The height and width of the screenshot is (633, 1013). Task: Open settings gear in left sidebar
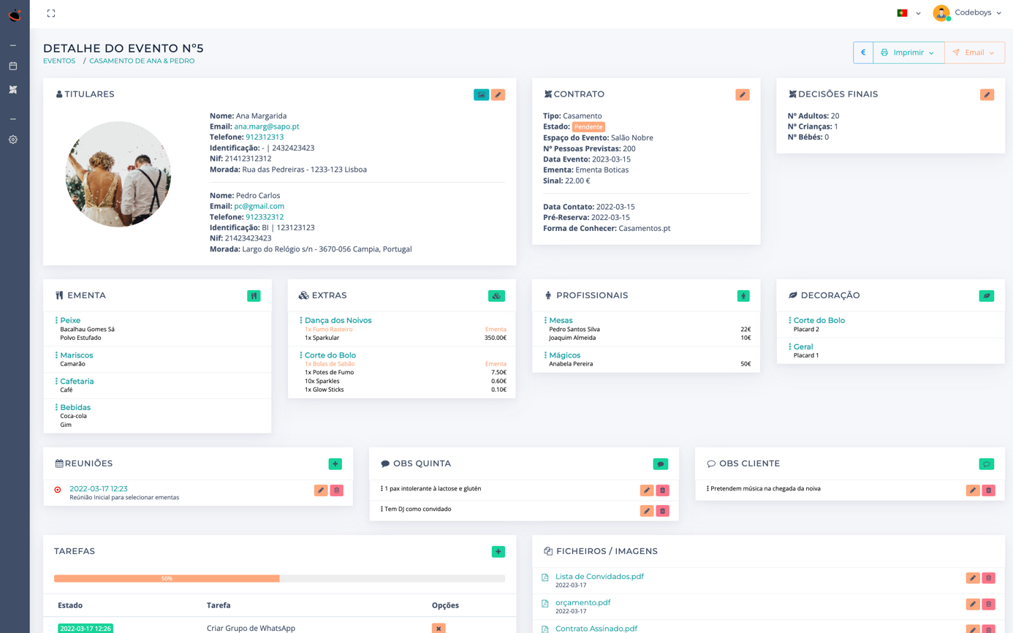pos(13,139)
